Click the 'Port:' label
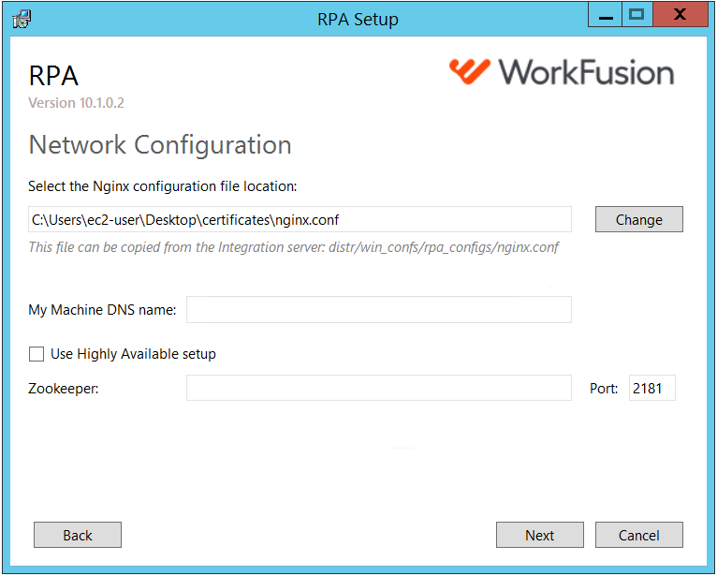 coord(604,389)
